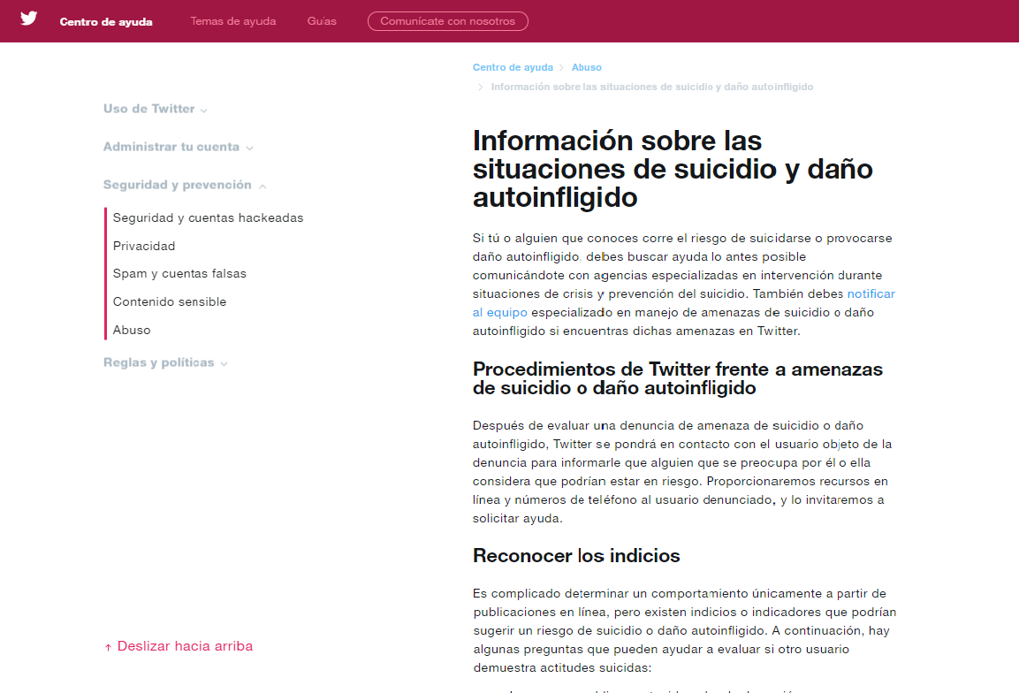Click 'Procedimientos de Twitter' heading
Image resolution: width=1019 pixels, height=693 pixels.
tap(678, 378)
